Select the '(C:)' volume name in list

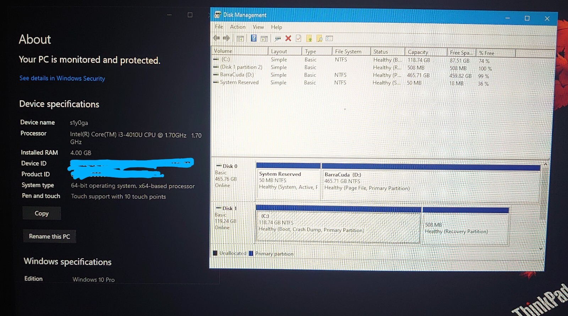pyautogui.click(x=226, y=59)
